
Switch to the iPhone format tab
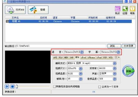click(x=91, y=57)
